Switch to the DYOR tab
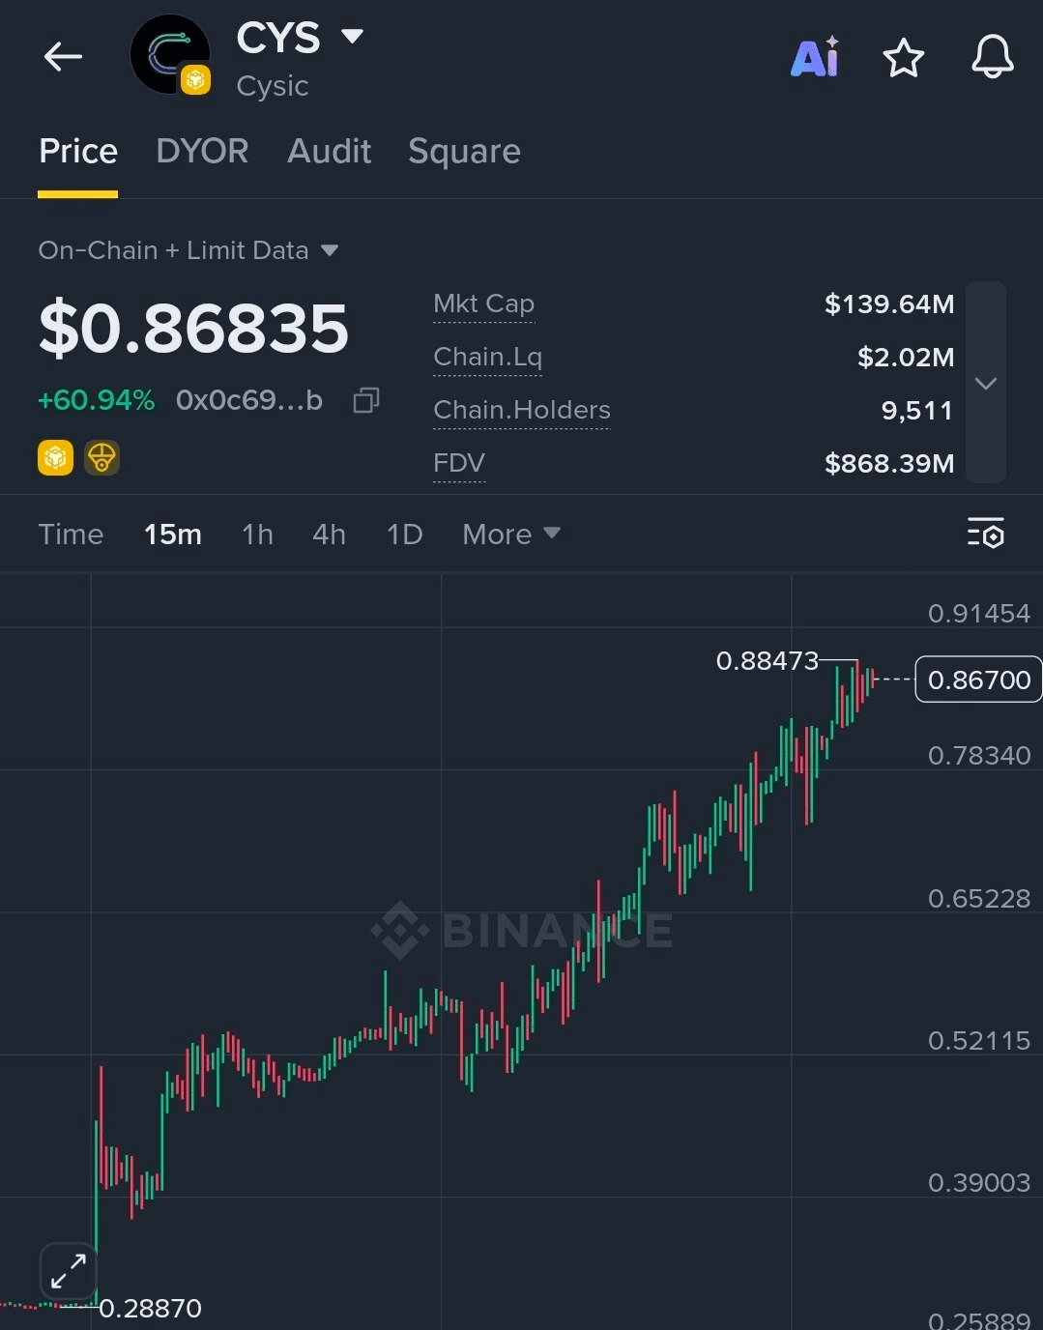 (x=203, y=151)
